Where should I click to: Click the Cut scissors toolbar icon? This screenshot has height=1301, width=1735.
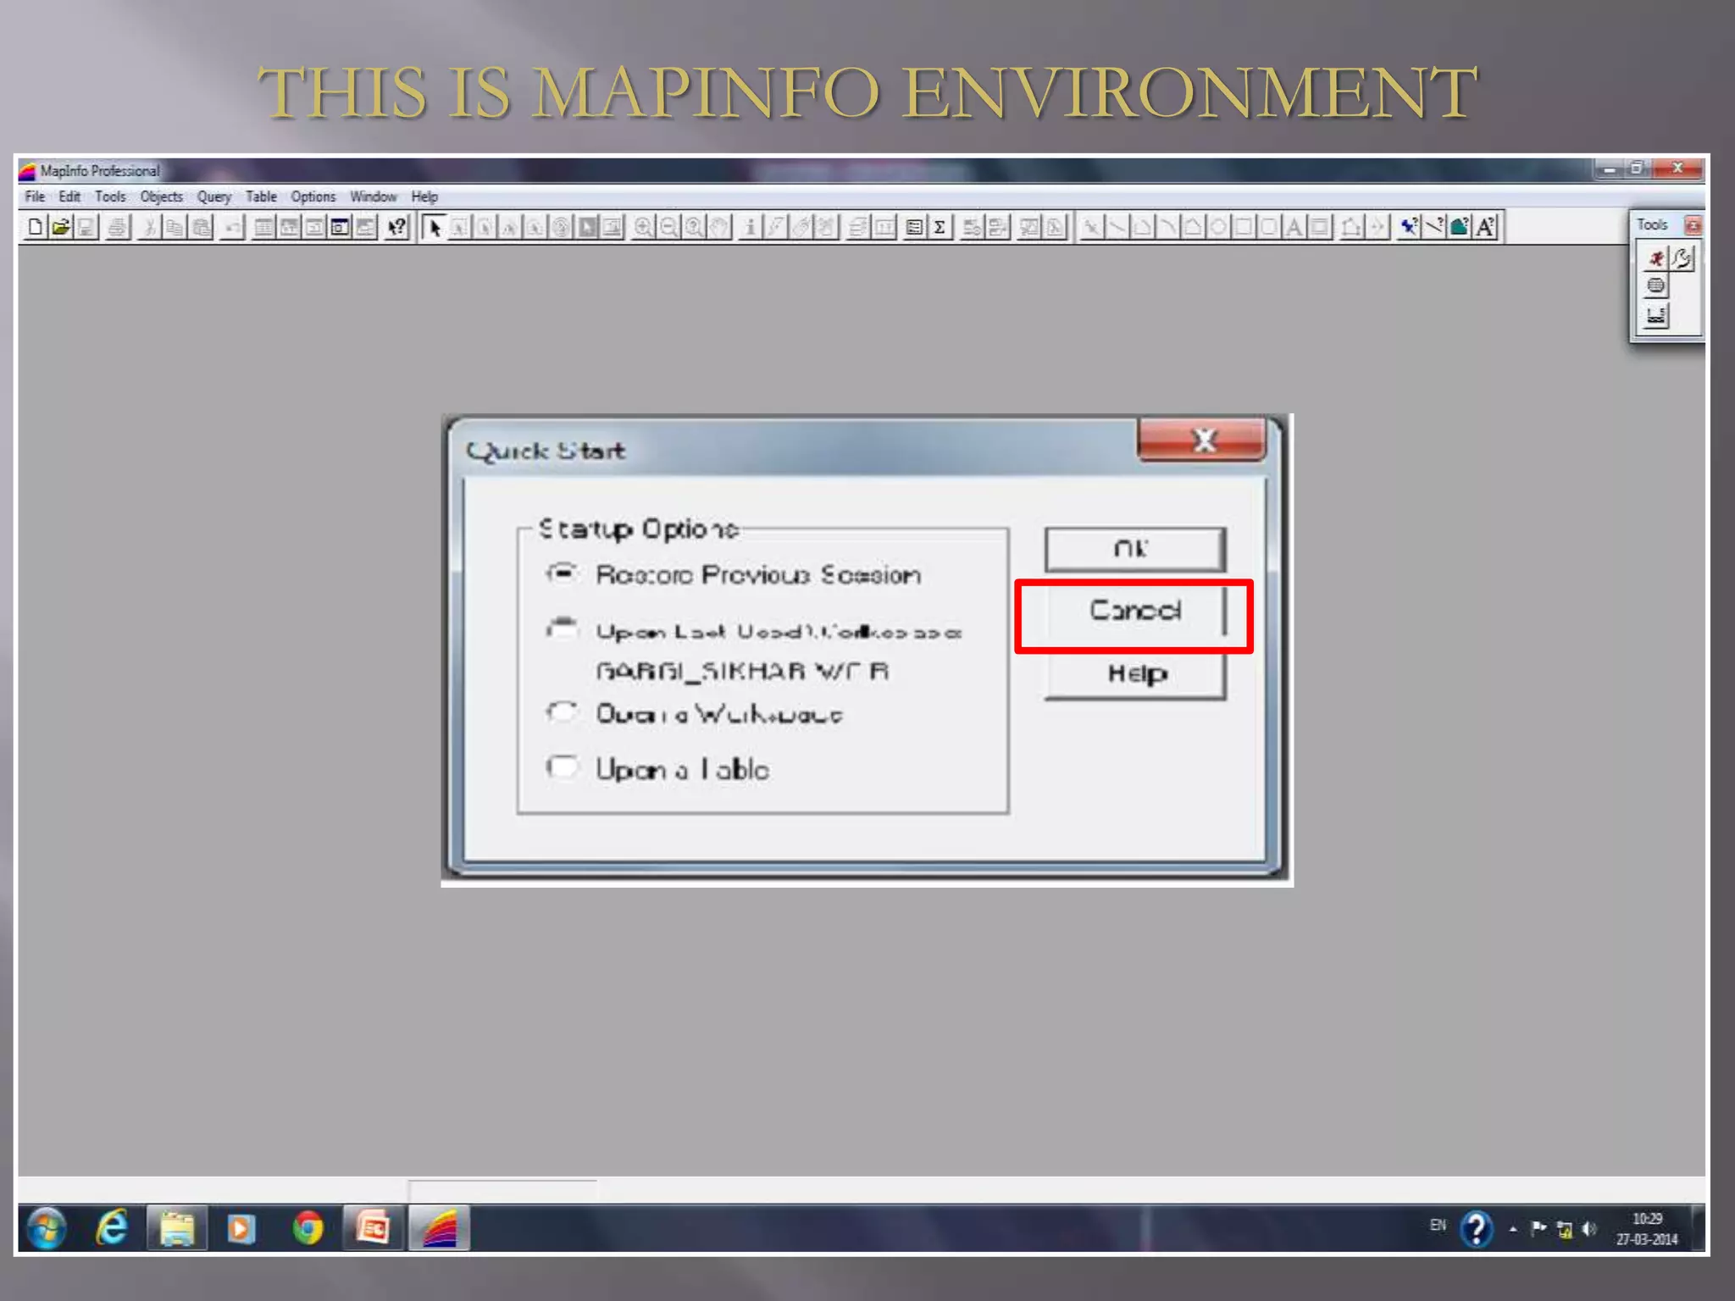(149, 227)
